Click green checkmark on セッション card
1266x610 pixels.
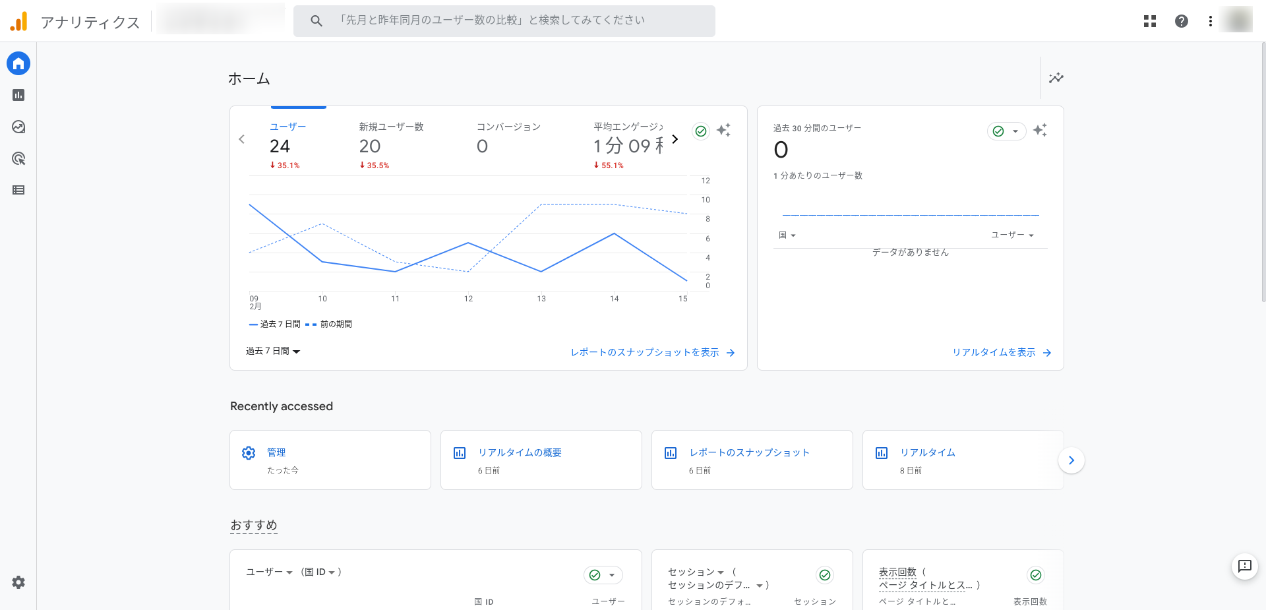[x=825, y=575]
